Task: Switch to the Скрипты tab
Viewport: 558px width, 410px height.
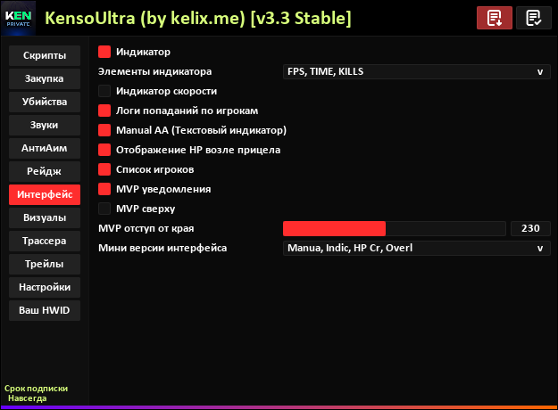Action: click(x=44, y=55)
